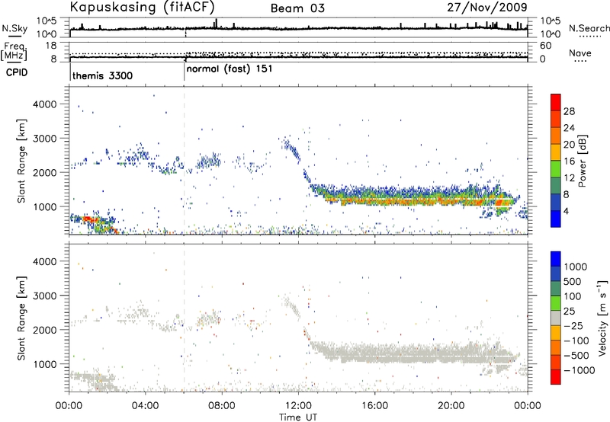This screenshot has height=422, width=610.
Task: Click the 'Power [dB]' color bar label
Action: (582, 161)
